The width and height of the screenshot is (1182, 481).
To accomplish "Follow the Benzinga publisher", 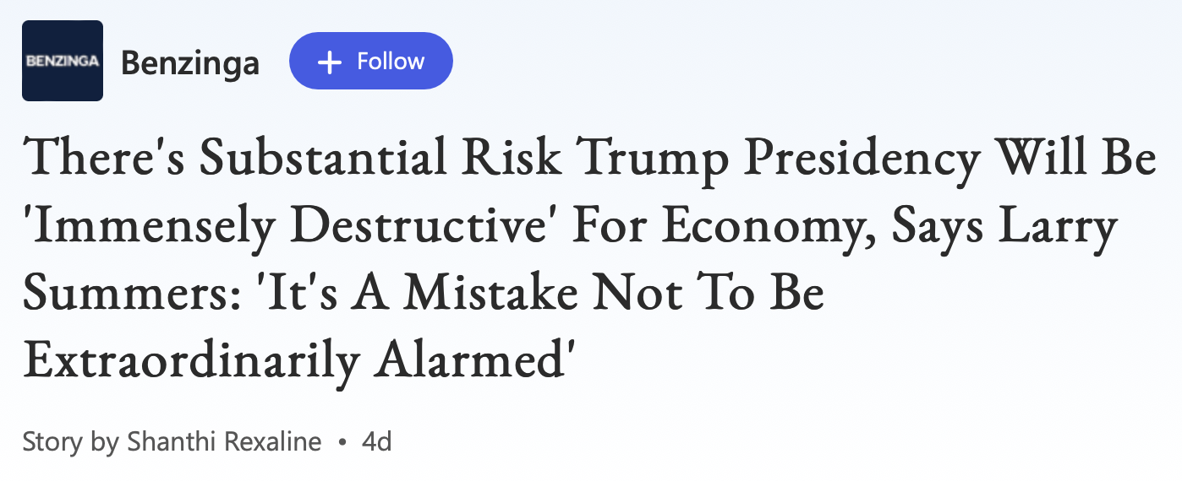I will (370, 61).
